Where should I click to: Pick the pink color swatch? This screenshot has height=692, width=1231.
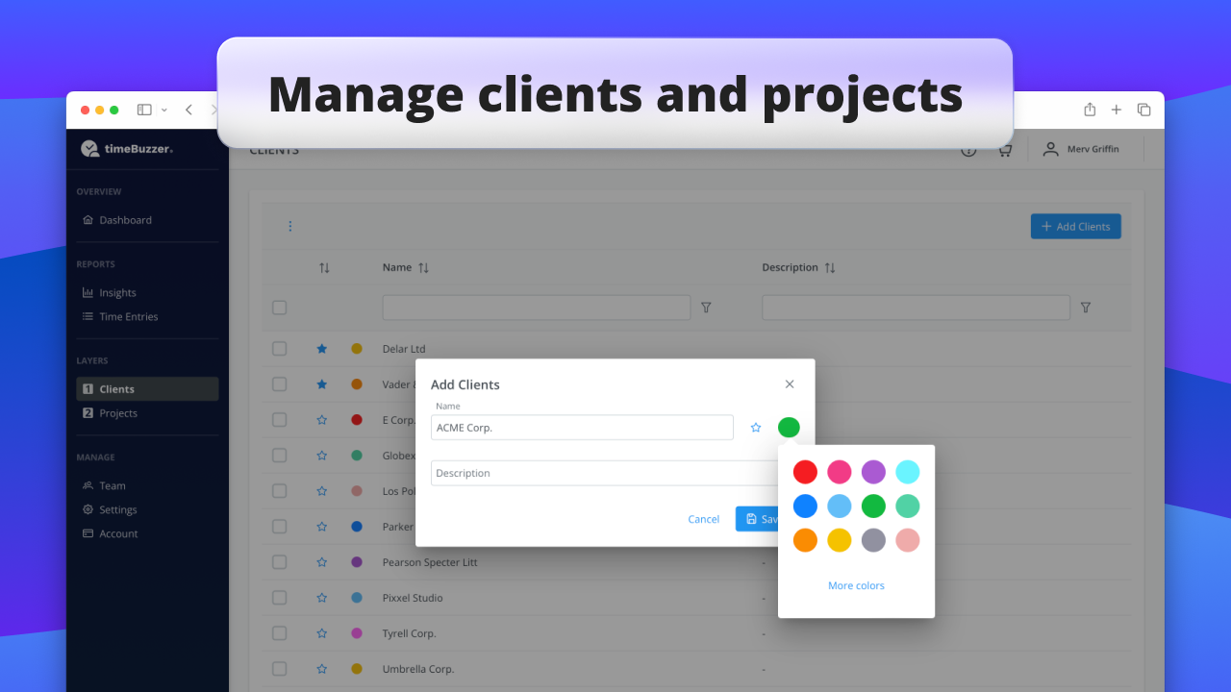840,472
